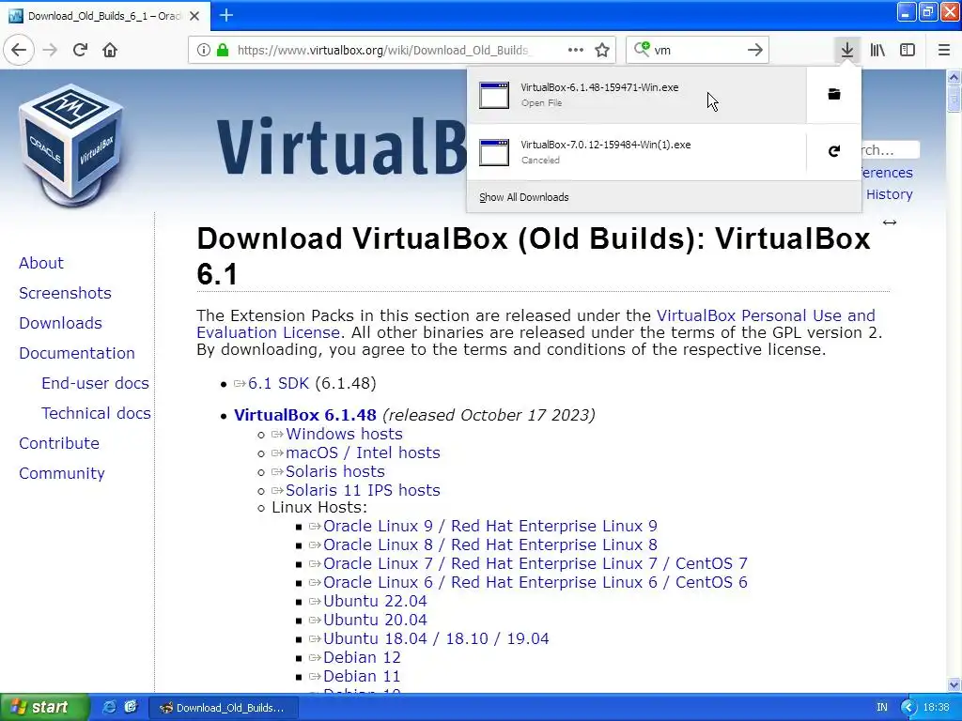Download macOS / Intel hosts package

(x=363, y=453)
